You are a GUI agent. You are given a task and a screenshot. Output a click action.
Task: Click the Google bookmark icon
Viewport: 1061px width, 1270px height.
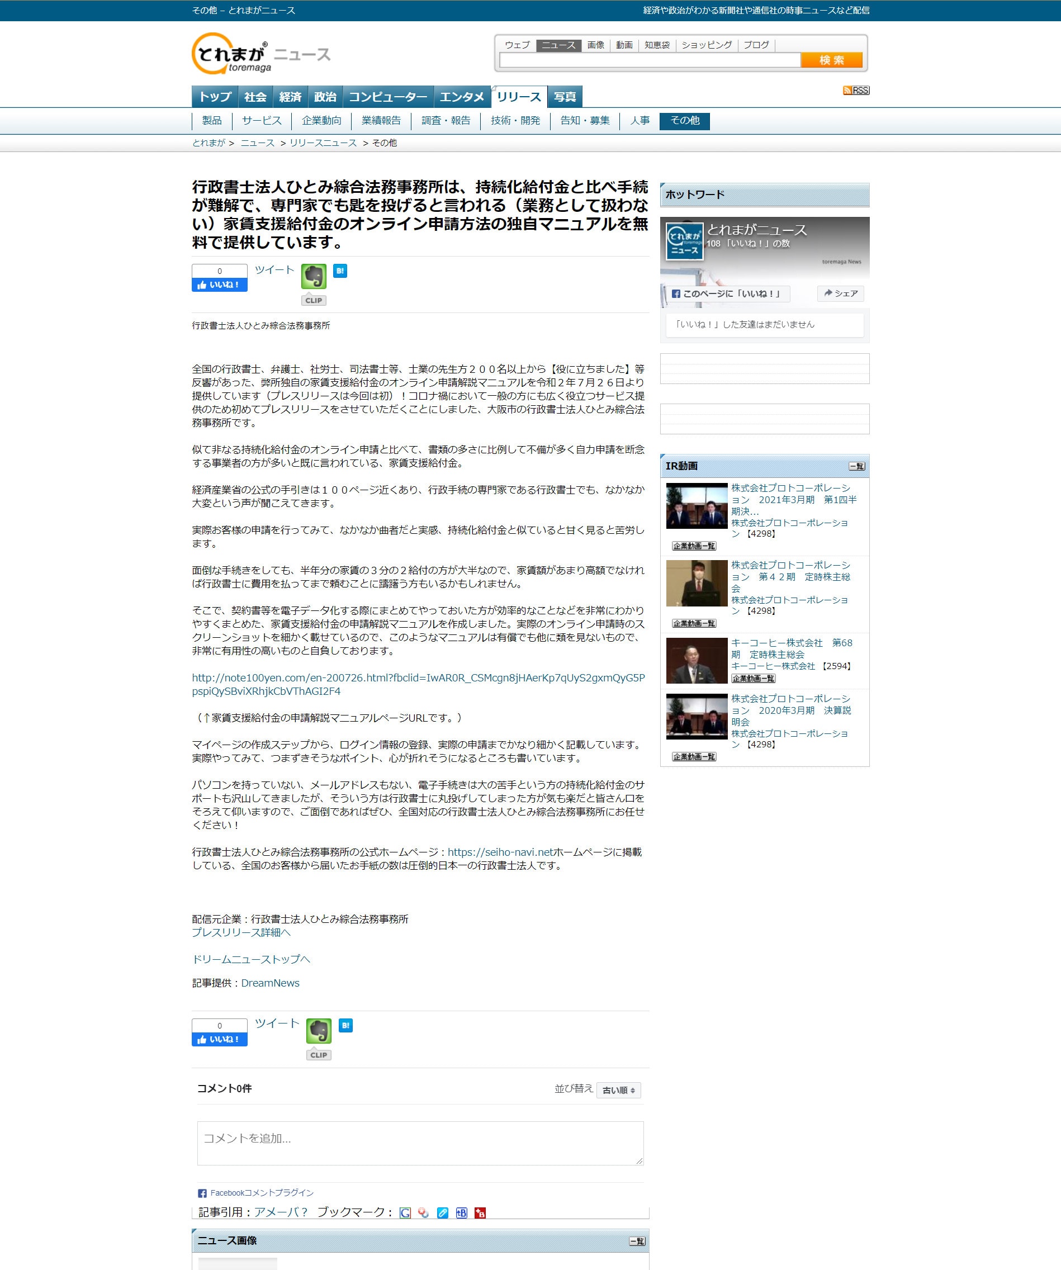[405, 1212]
